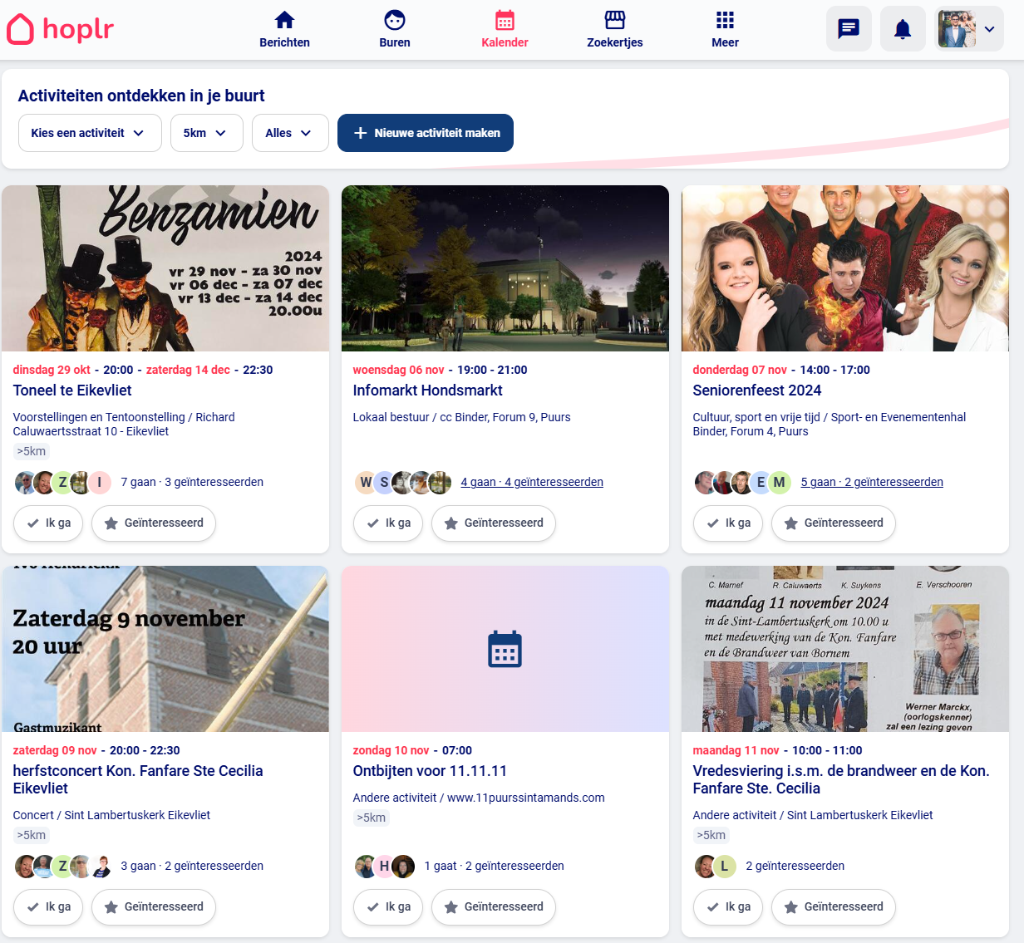Click 'Nieuwe activiteit maken' button
Viewport: 1024px width, 943px height.
tap(425, 133)
